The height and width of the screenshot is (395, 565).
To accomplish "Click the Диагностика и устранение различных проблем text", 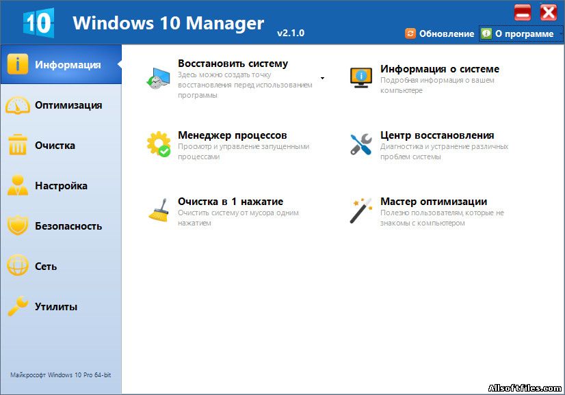I will 445,152.
